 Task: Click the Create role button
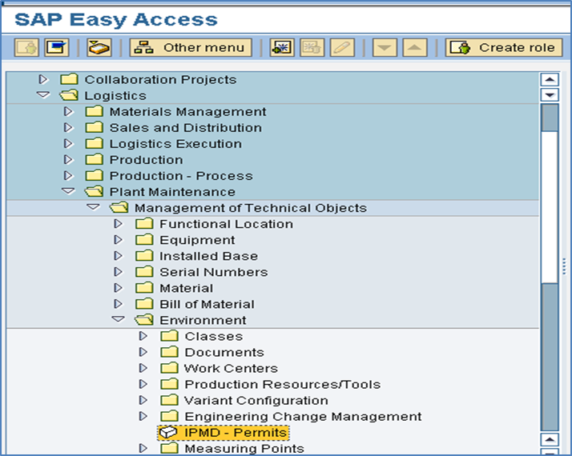tap(504, 48)
